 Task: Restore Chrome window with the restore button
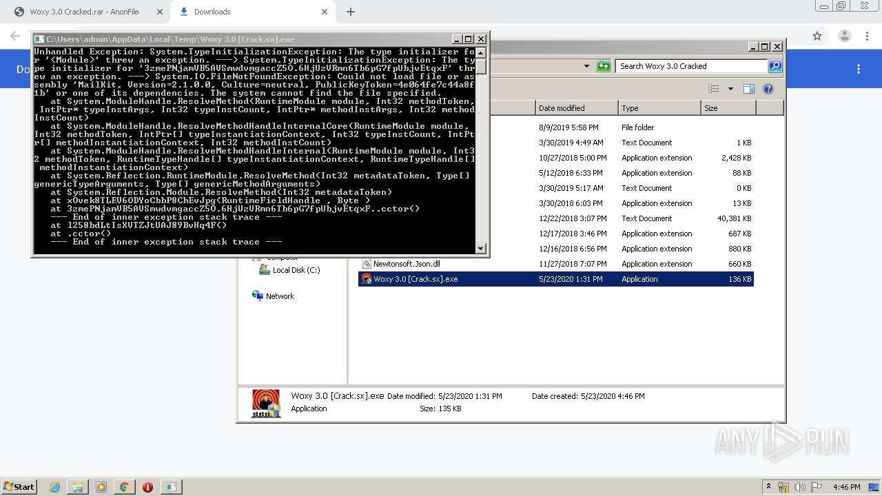[x=841, y=6]
